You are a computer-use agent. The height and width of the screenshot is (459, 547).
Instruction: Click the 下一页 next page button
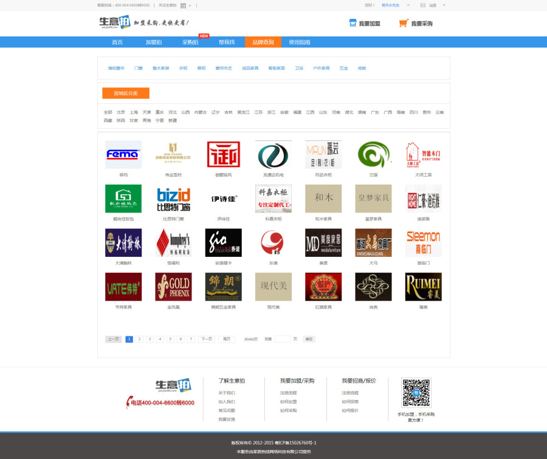[207, 339]
